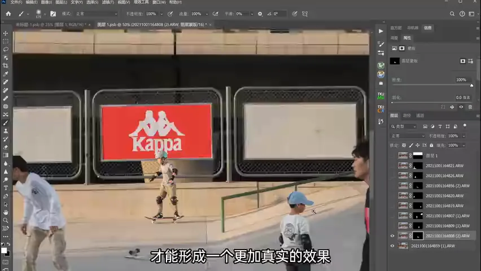Toggle pressure for opacity icon
Image resolution: width=481 pixels, height=271 pixels.
coord(170,14)
